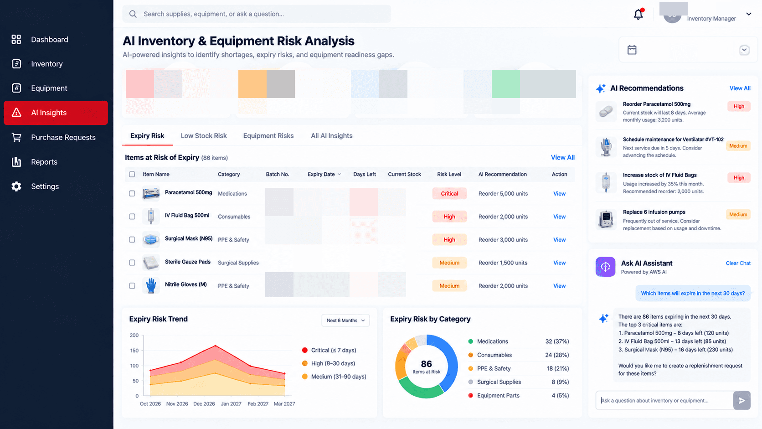Switch to the Expiry Risk tab
This screenshot has height=429, width=762.
point(147,136)
